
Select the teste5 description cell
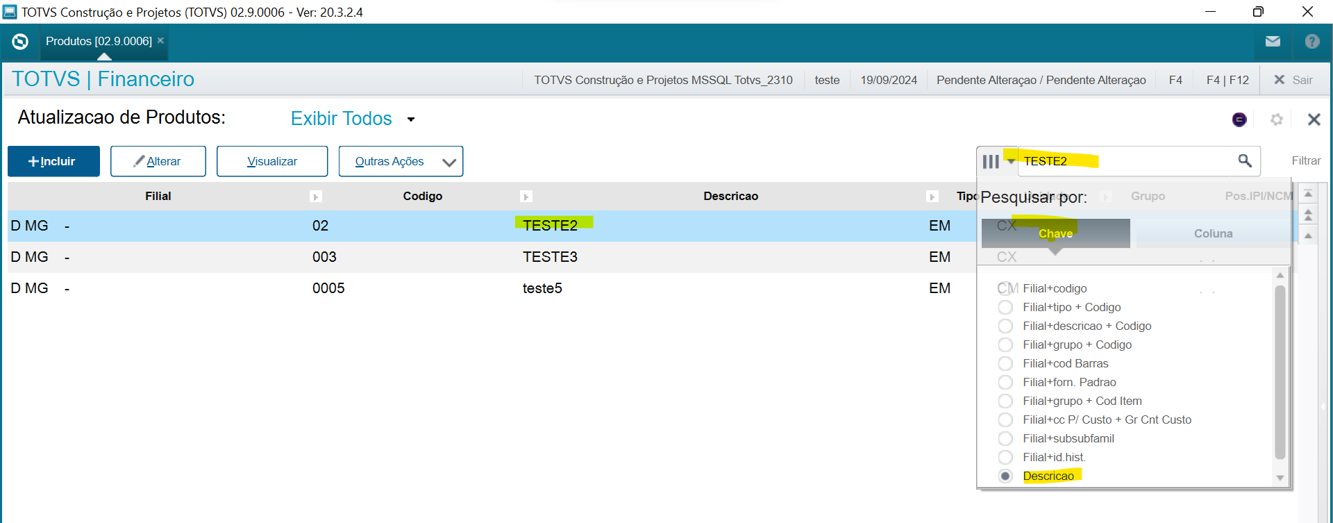(x=542, y=288)
